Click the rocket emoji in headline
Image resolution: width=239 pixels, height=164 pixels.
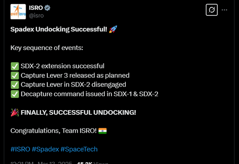[x=113, y=29]
